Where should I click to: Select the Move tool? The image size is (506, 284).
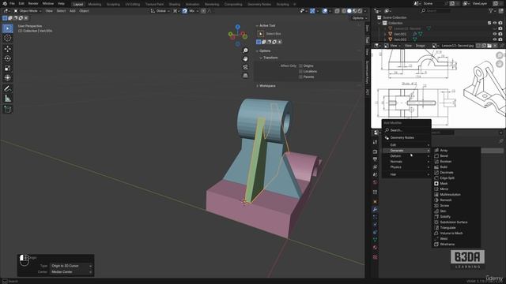coord(8,49)
